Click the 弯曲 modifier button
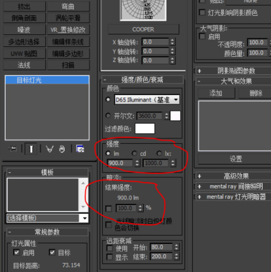 pos(68,7)
